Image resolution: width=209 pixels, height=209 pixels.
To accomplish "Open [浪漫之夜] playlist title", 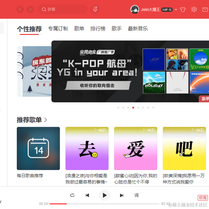I will tap(86, 179).
